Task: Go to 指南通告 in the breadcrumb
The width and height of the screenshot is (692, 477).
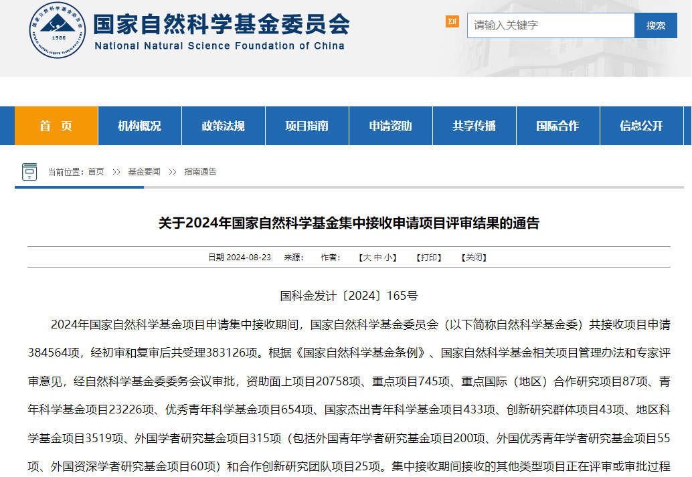Action: click(200, 172)
